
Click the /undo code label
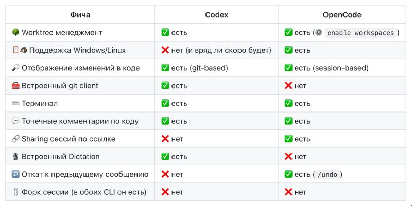coord(328,175)
